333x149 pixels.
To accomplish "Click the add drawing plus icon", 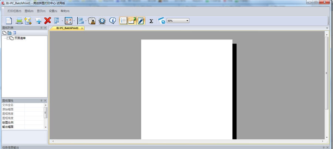I will (38, 21).
